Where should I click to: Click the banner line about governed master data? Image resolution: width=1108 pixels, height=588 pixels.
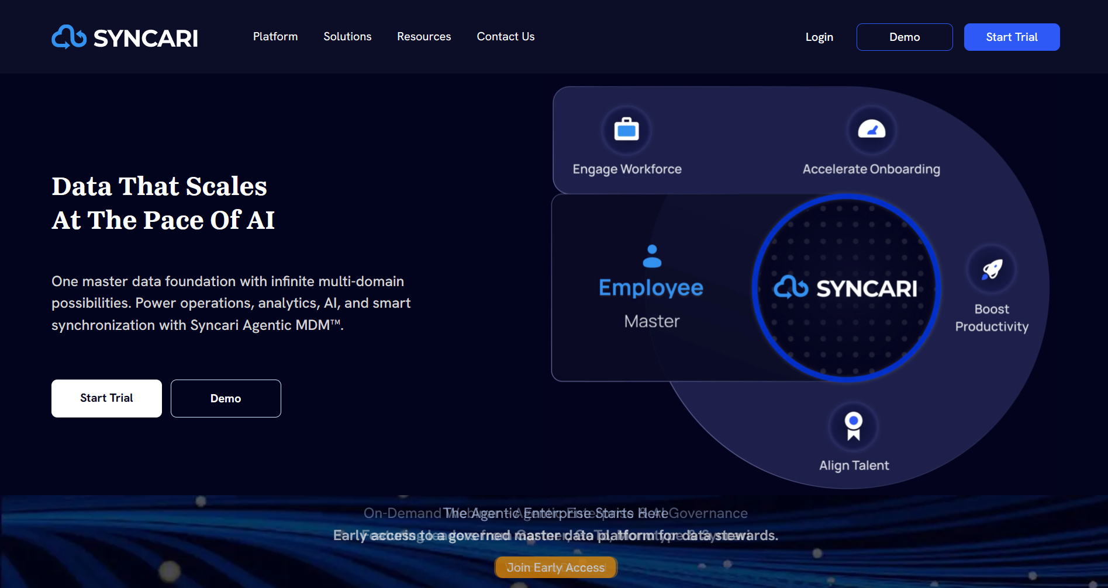[555, 535]
